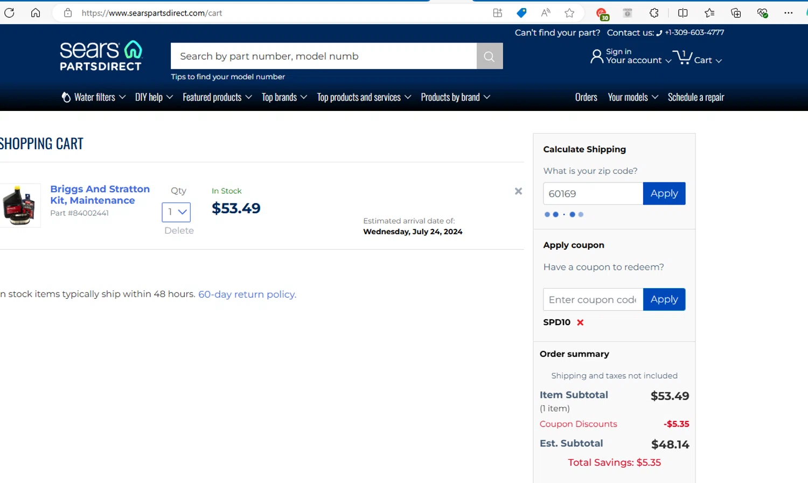Open the Orders page
The height and width of the screenshot is (483, 808).
coord(586,97)
